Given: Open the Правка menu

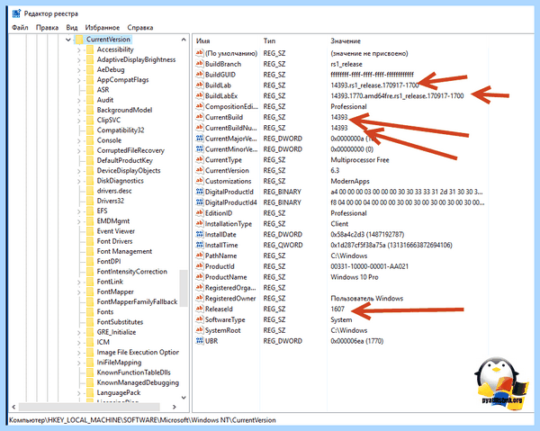Looking at the screenshot, I should click(x=47, y=28).
